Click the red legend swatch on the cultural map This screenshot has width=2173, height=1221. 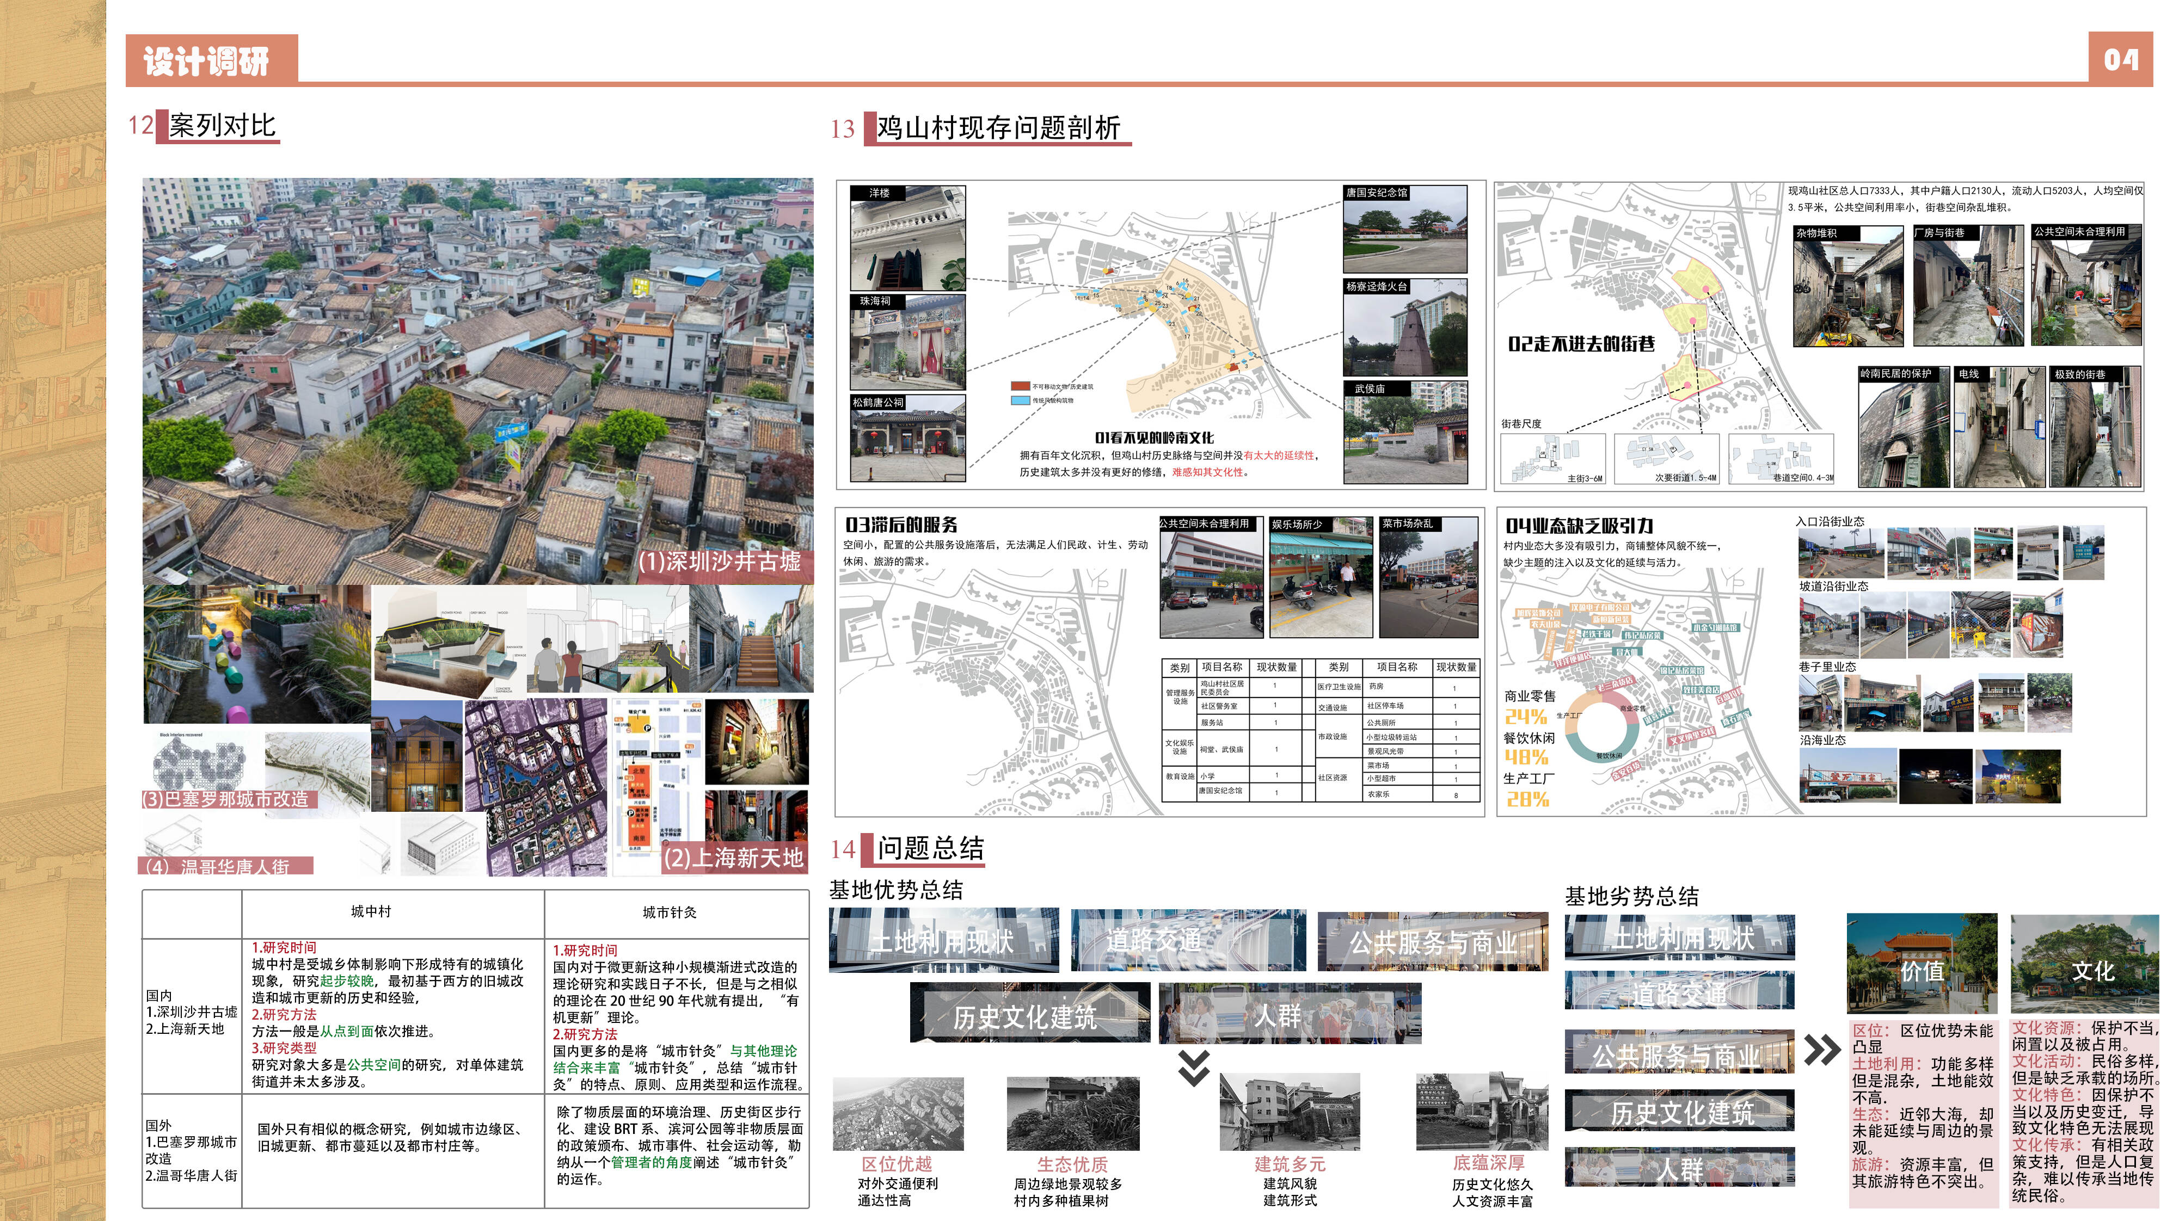(x=1021, y=386)
